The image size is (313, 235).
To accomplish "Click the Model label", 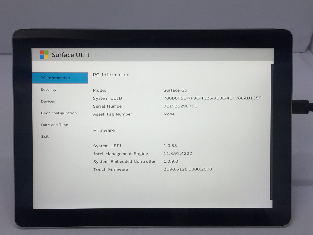I will coord(99,90).
